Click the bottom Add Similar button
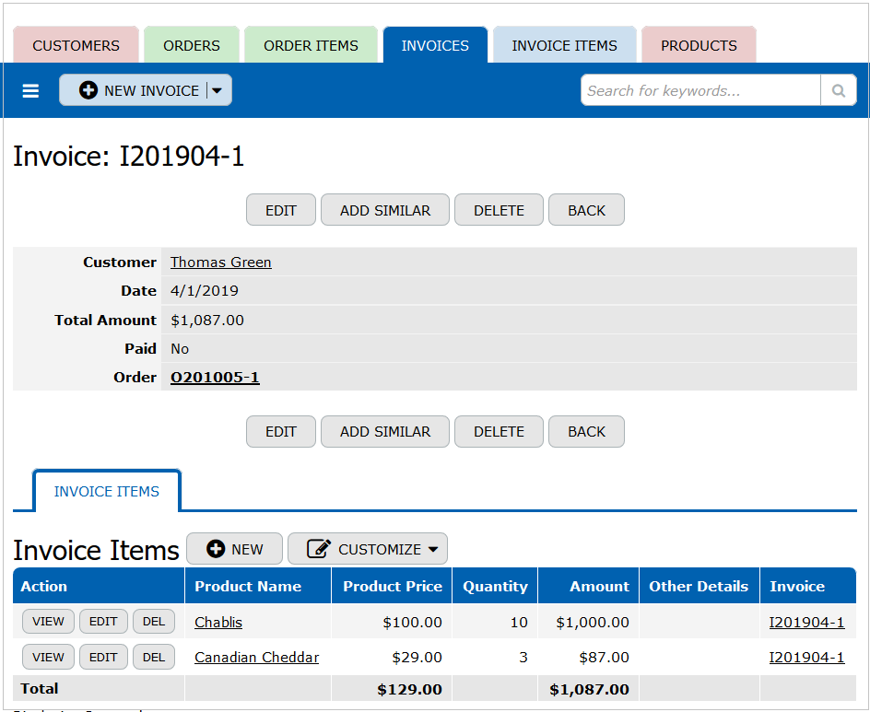 (x=384, y=431)
